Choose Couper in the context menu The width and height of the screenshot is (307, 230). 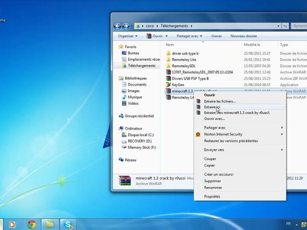pos(240,159)
